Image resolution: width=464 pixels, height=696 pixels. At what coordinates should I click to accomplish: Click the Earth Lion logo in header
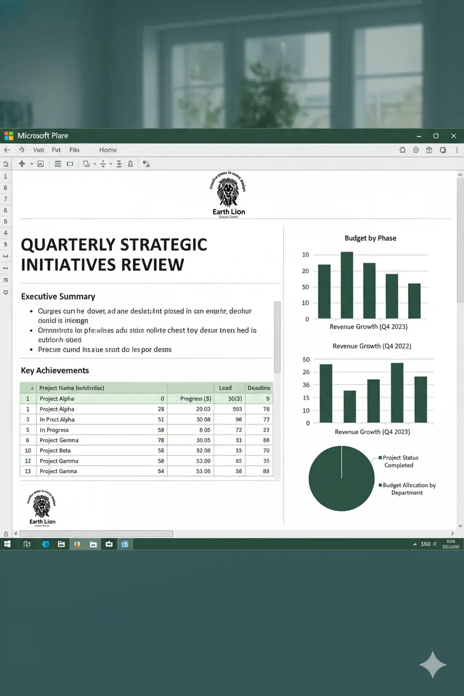[229, 197]
